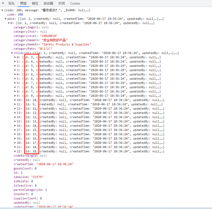
Task: Select the goodsCount: 0 line
Action: tap(25, 168)
